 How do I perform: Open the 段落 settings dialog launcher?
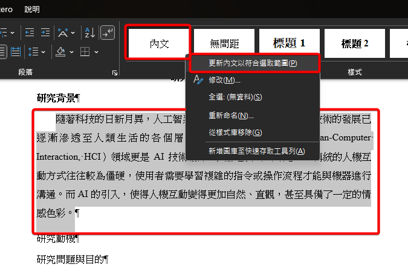tap(115, 73)
